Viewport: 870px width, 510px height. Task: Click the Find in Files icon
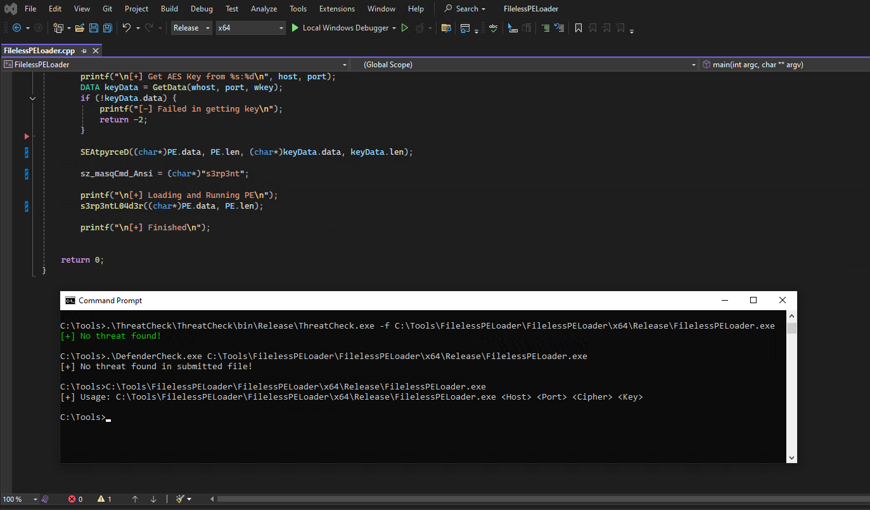[446, 28]
